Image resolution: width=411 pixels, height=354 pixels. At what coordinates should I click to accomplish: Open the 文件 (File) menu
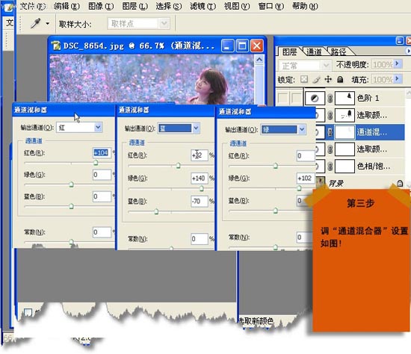32,6
